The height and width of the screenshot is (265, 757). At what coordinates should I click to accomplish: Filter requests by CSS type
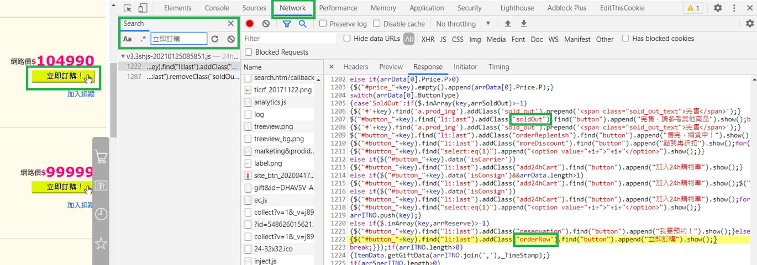pos(458,39)
